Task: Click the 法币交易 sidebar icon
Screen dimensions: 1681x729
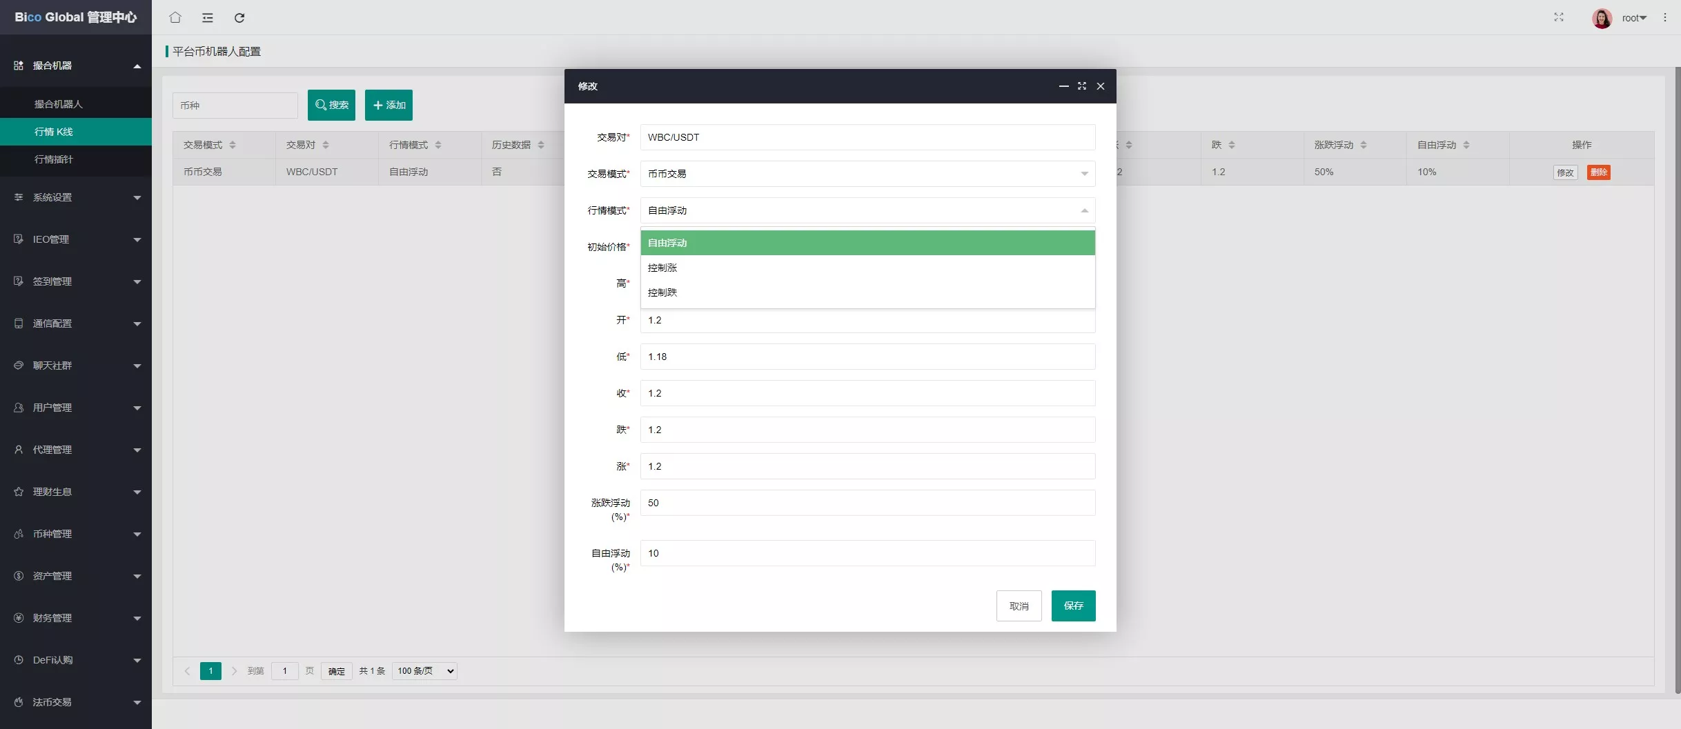Action: 19,702
